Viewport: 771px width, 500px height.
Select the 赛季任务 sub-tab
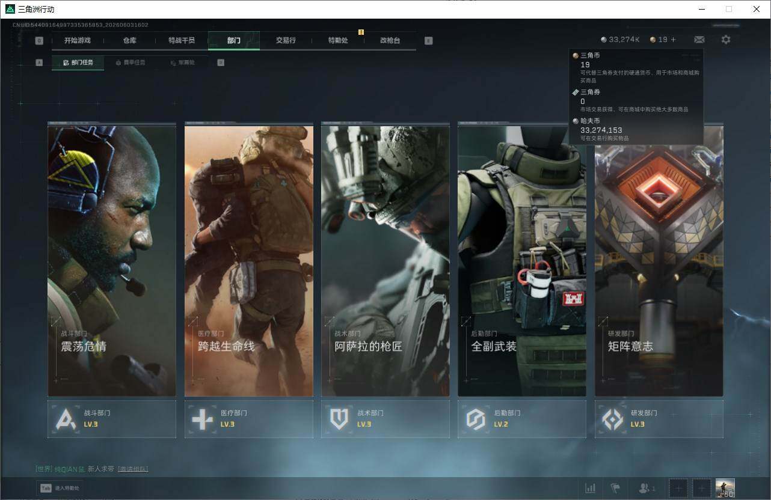point(130,62)
